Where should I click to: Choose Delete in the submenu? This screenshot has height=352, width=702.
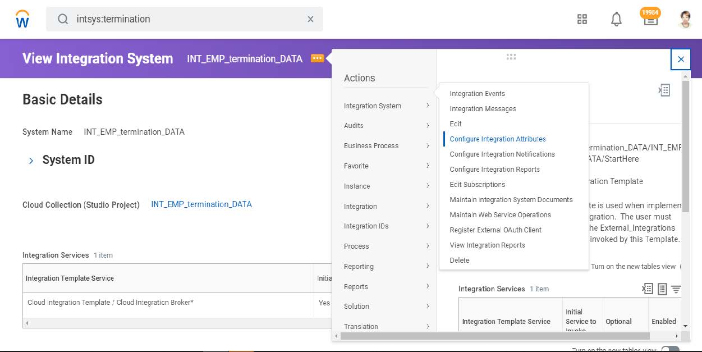coord(460,260)
